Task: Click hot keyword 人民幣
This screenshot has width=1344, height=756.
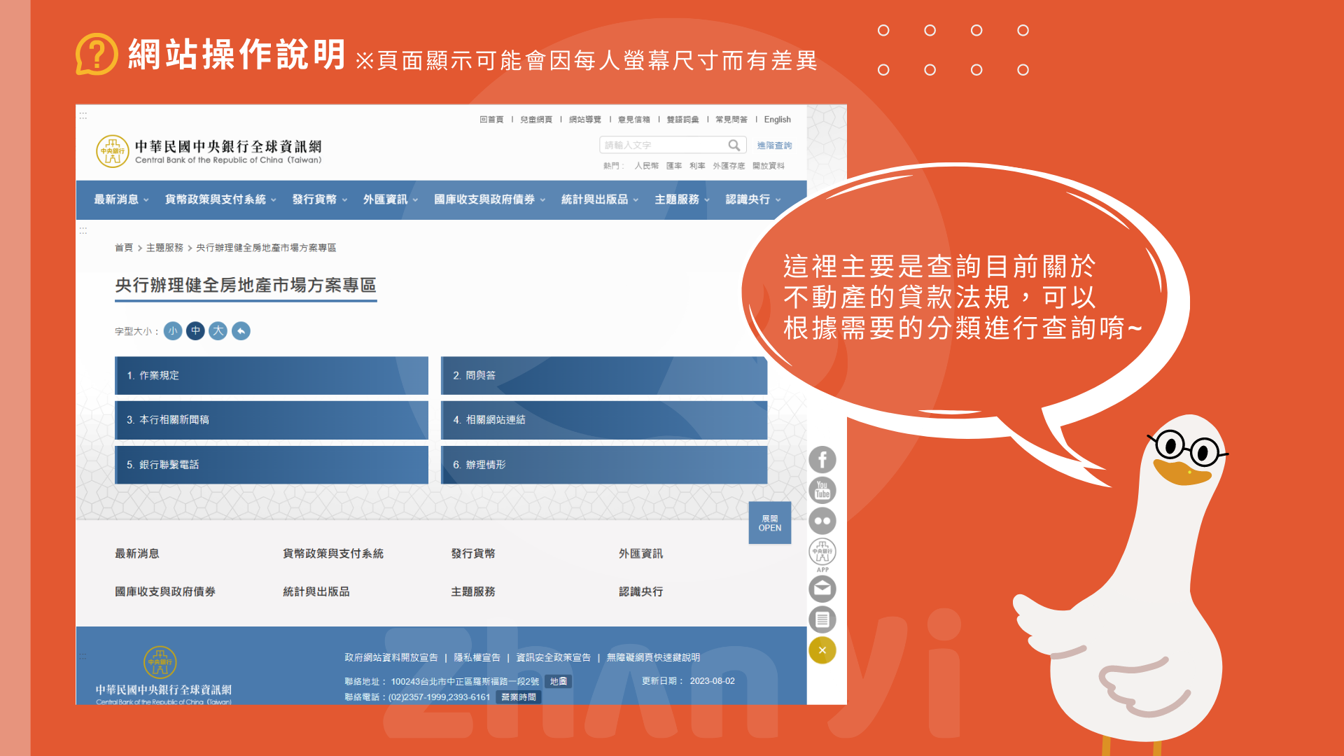Action: (647, 166)
